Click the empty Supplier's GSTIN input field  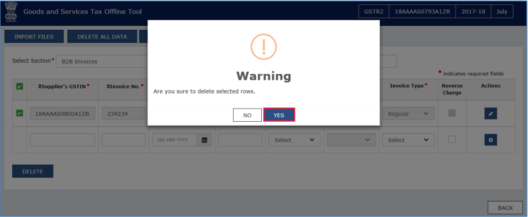[62, 140]
